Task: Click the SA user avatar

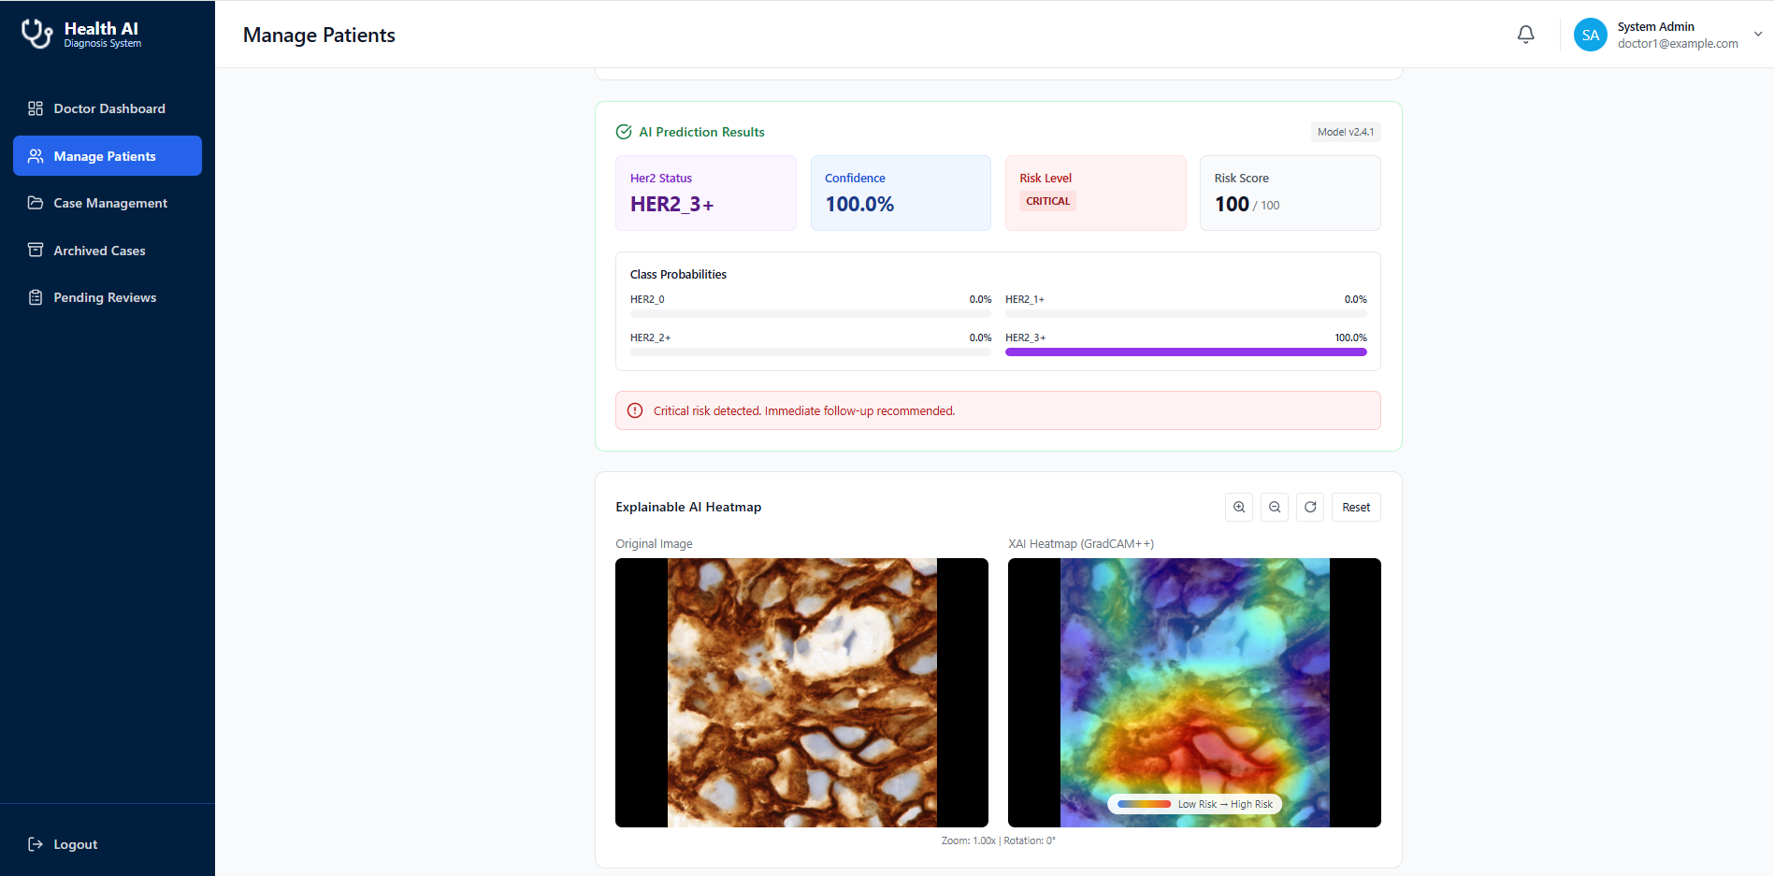Action: point(1590,35)
